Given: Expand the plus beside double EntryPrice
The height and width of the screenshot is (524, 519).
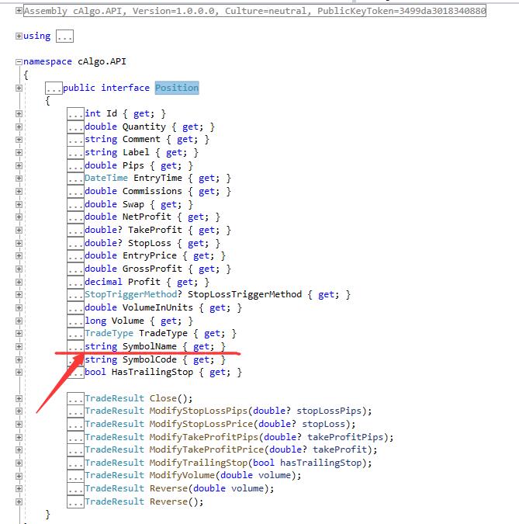Looking at the screenshot, I should (x=19, y=255).
